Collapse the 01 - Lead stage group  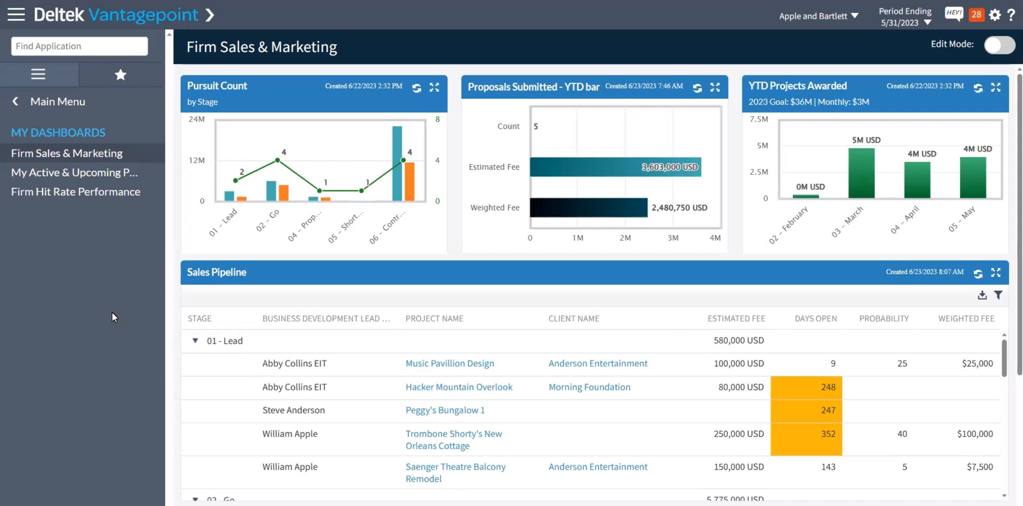[195, 341]
